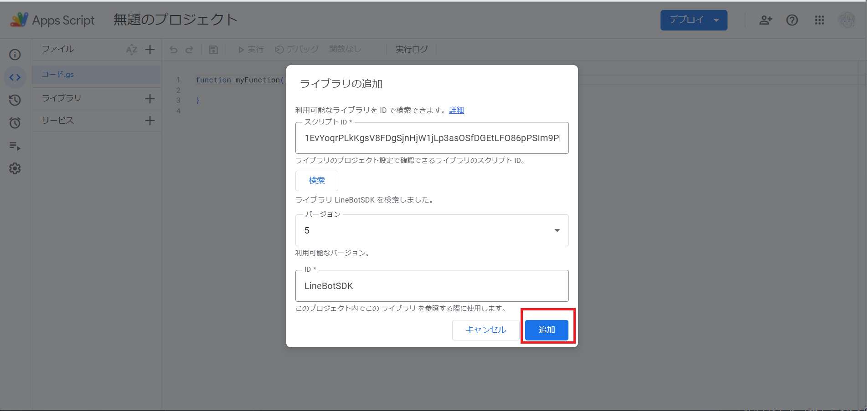Screen dimensions: 867x411
Task: Click inside the スクリプトID input field
Action: tap(431, 138)
